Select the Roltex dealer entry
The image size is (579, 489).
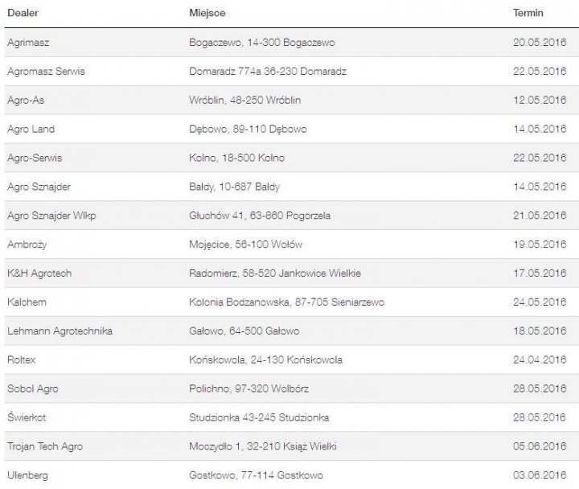pos(21,360)
